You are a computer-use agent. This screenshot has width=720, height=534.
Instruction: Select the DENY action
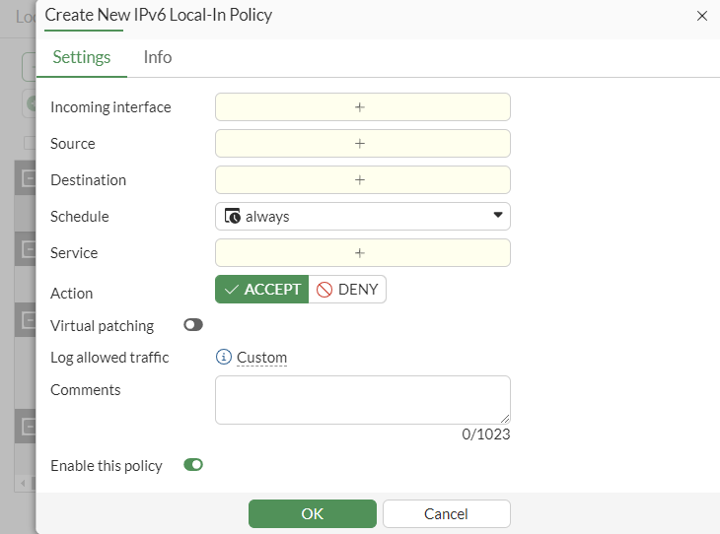pyautogui.click(x=347, y=290)
